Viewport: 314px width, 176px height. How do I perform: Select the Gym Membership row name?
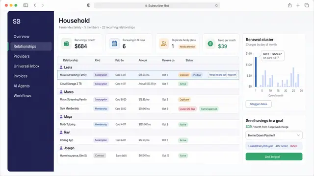point(70,109)
